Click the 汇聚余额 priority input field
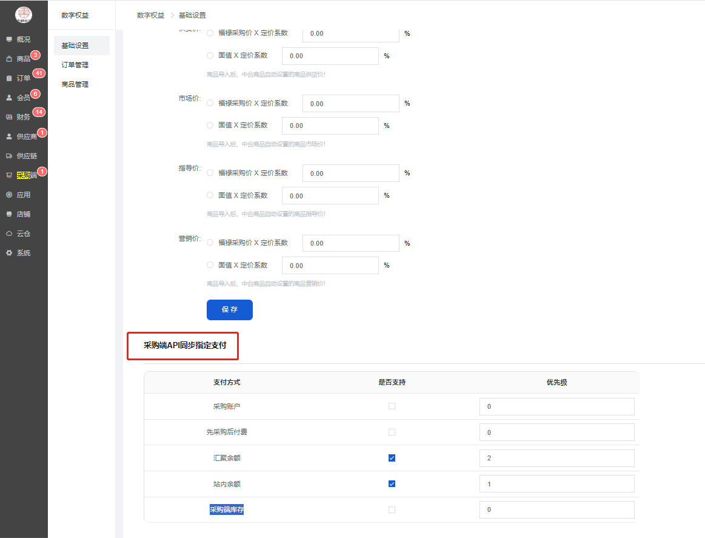This screenshot has height=538, width=705. click(x=556, y=458)
